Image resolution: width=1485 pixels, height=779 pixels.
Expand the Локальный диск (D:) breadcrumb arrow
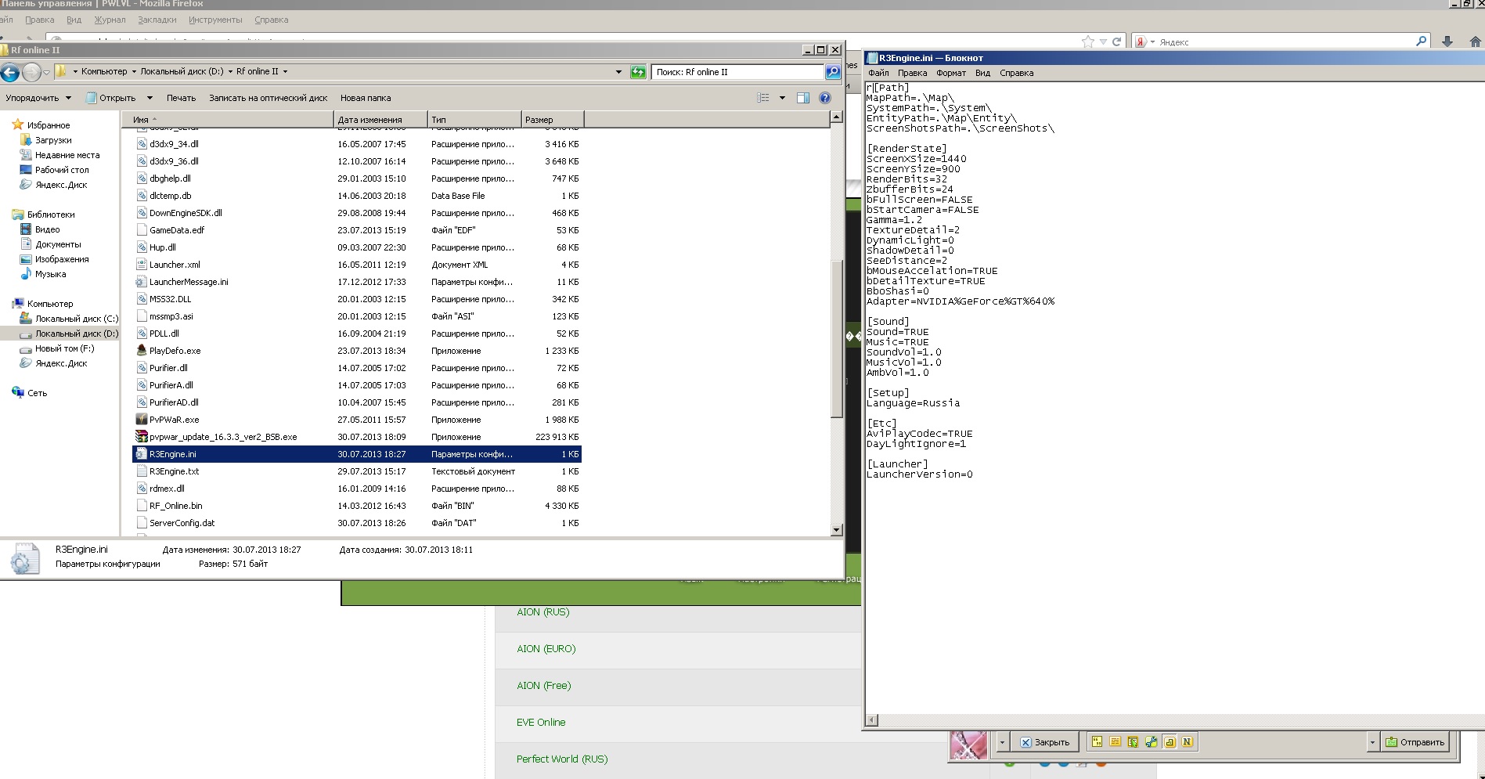(x=230, y=71)
